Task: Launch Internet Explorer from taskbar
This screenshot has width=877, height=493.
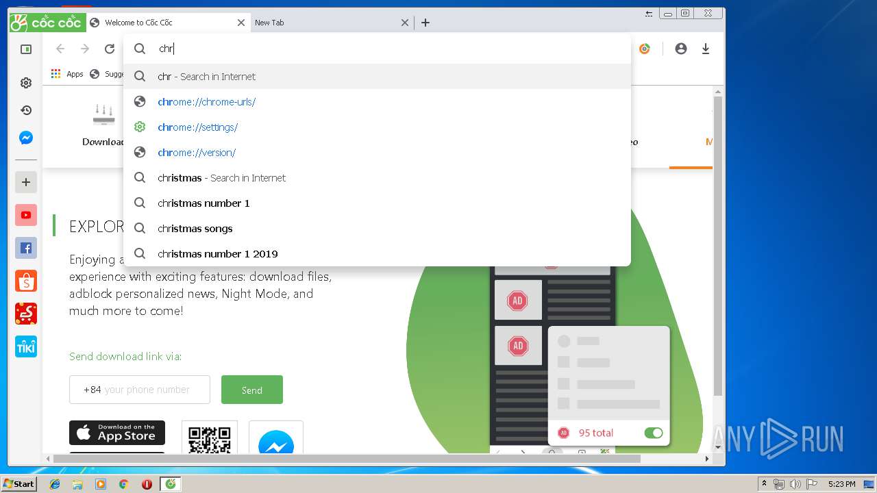Action: click(55, 484)
